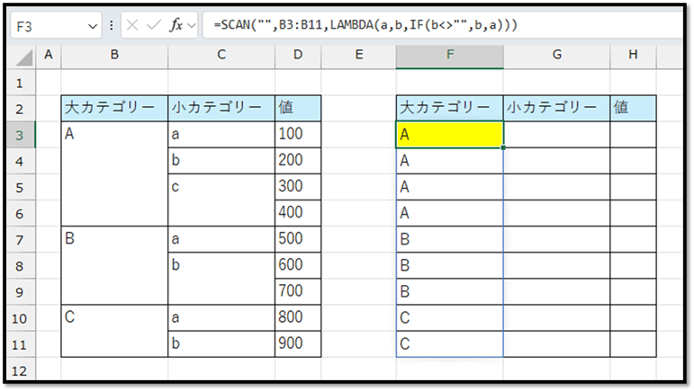Viewport: 694px width, 391px height.
Task: Select the row 3 header
Action: pos(20,135)
